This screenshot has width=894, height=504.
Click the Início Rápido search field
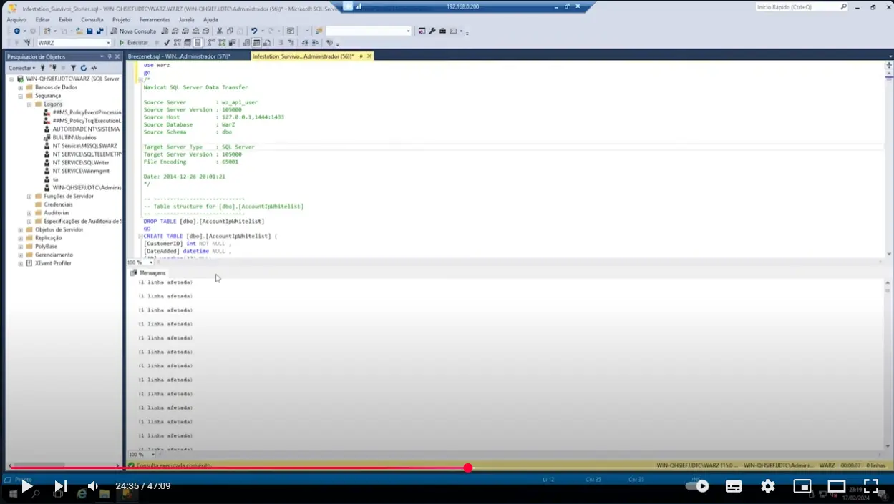coord(802,7)
